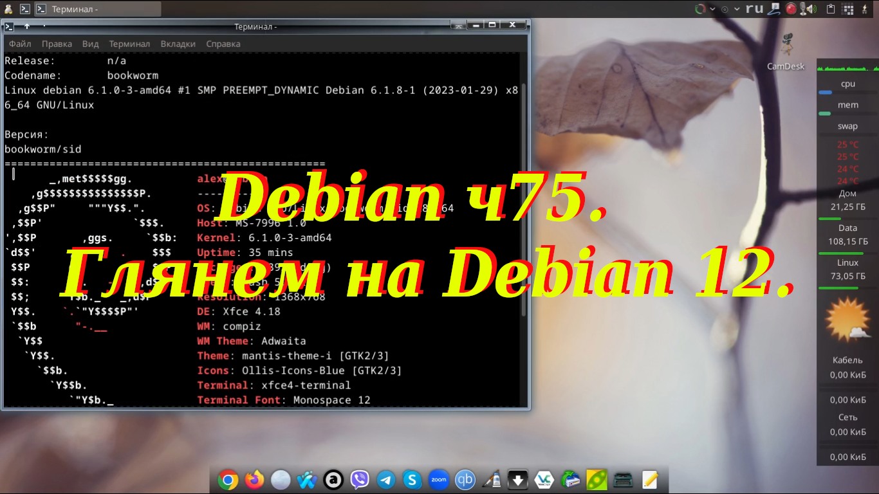Open Zoom from the dock
Viewport: 879px width, 494px height.
[x=439, y=479]
